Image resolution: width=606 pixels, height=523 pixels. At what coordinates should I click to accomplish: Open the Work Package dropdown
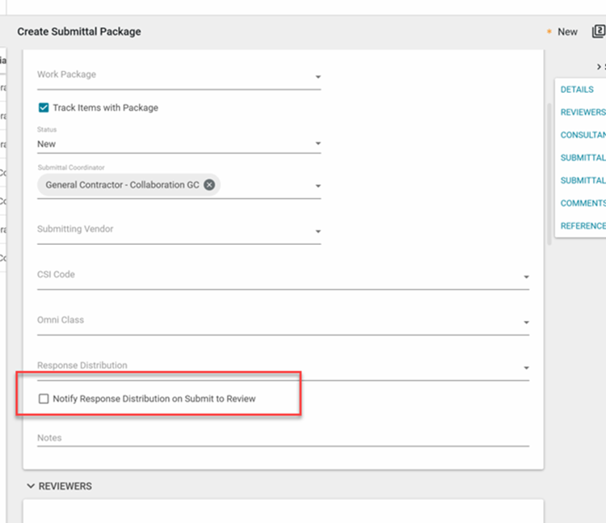318,78
